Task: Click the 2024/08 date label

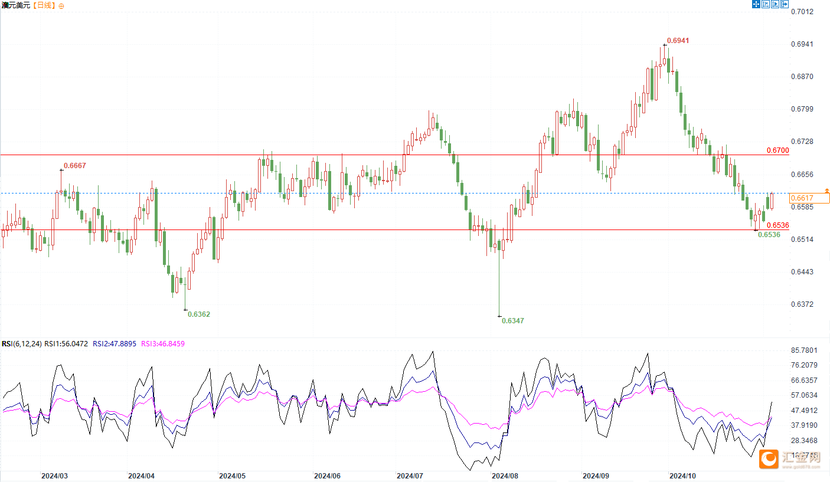Action: click(506, 476)
